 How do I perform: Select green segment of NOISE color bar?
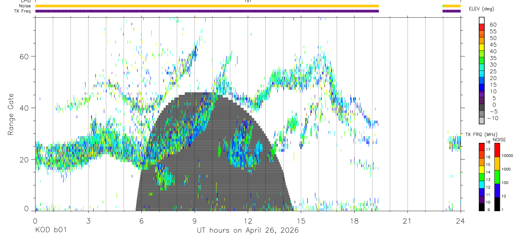click(x=497, y=177)
